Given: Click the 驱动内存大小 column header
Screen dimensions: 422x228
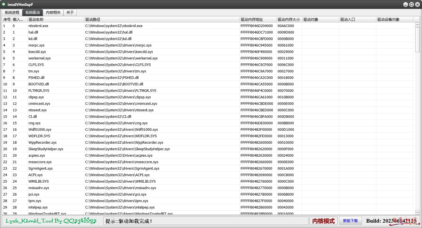Looking at the screenshot, I should (289, 19).
